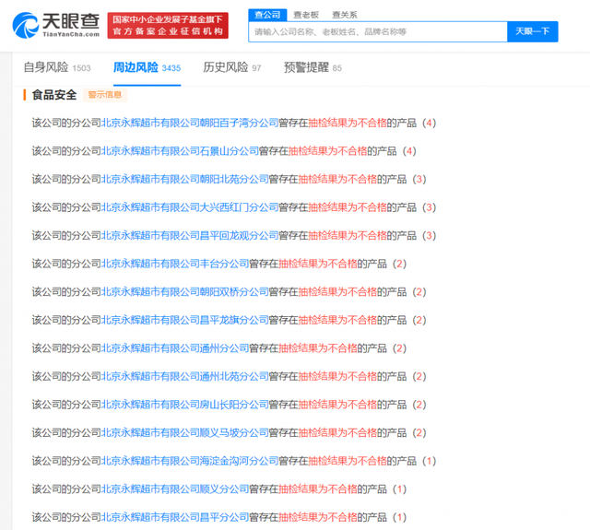Viewport: 590px width, 530px height.
Task: Click 抽检结果为不合格 in the 朝阳北苑 row
Action: pyautogui.click(x=337, y=179)
